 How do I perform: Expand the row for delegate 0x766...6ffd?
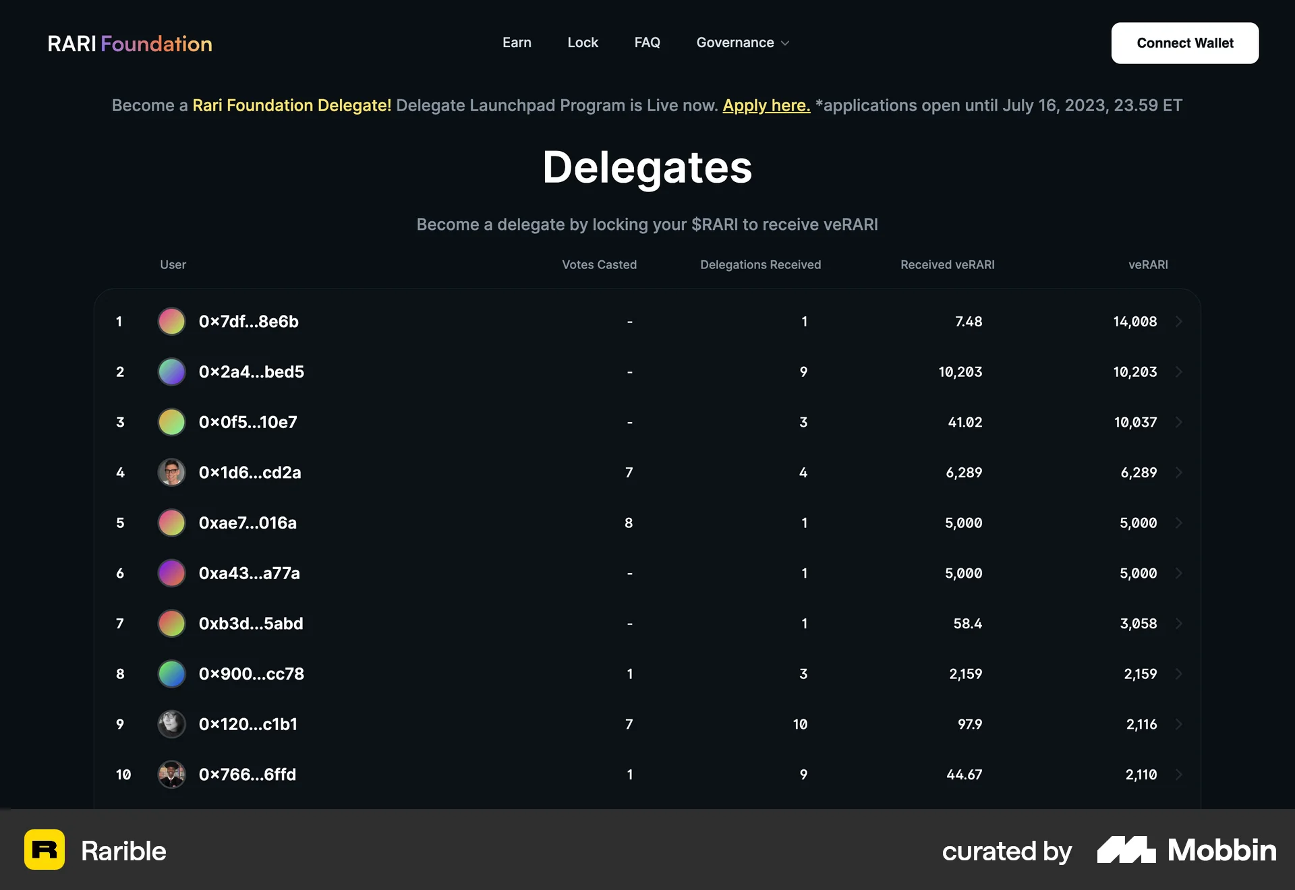1179,775
